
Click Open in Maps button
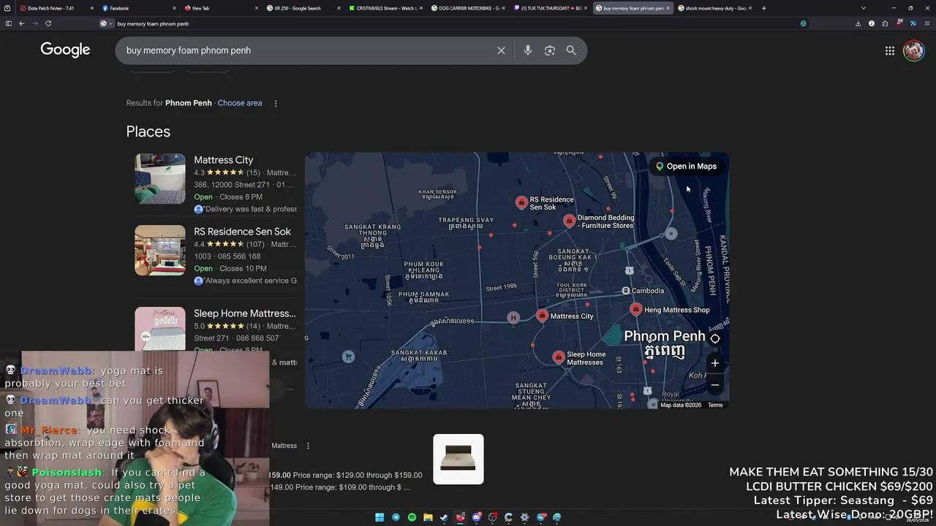[686, 167]
